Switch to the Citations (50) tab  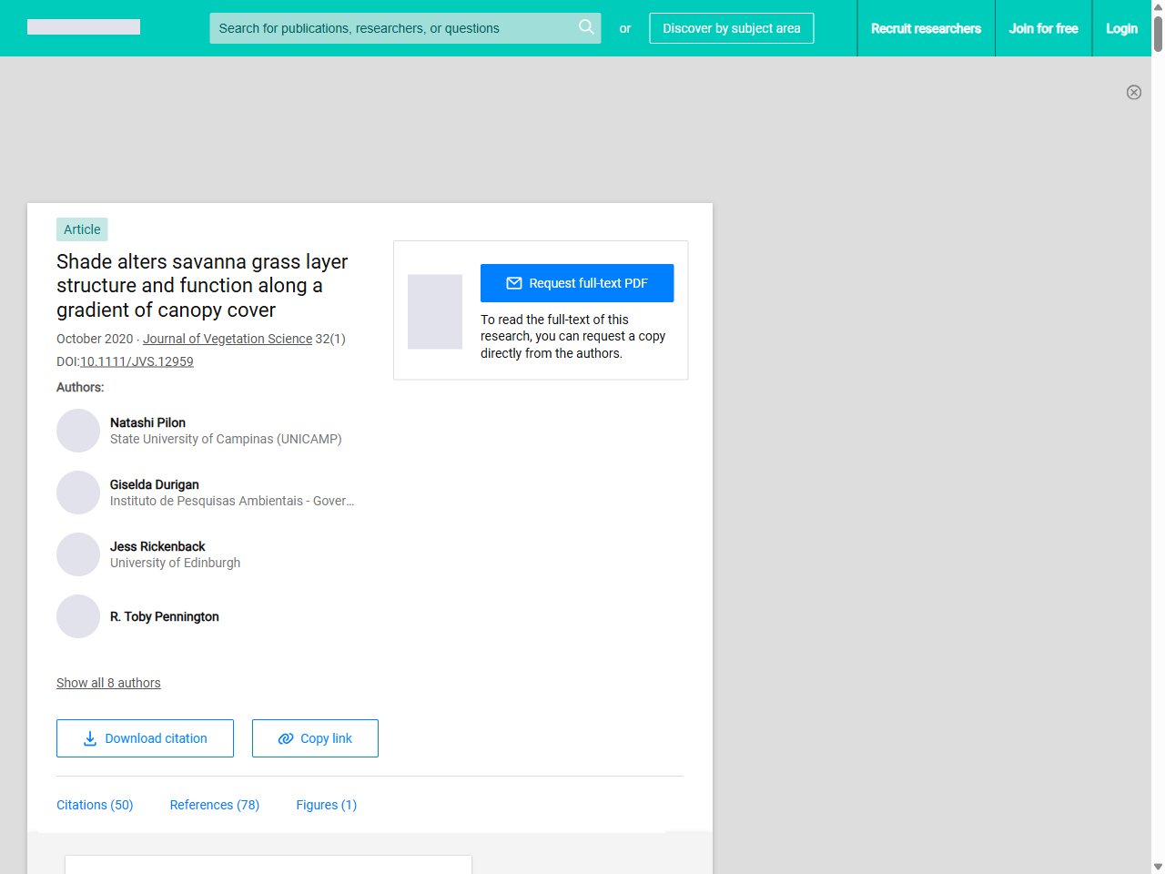pos(95,805)
